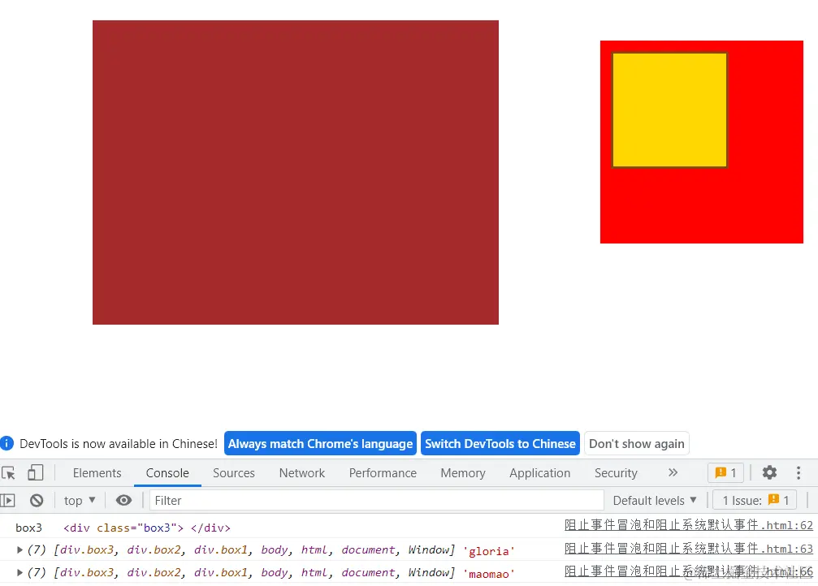Expand the array log row ending 'maomao'
Image resolution: width=818 pixels, height=586 pixels.
[x=19, y=572]
